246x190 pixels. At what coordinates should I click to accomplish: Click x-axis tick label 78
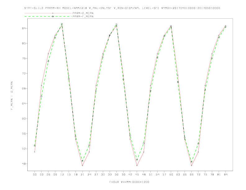point(212,174)
